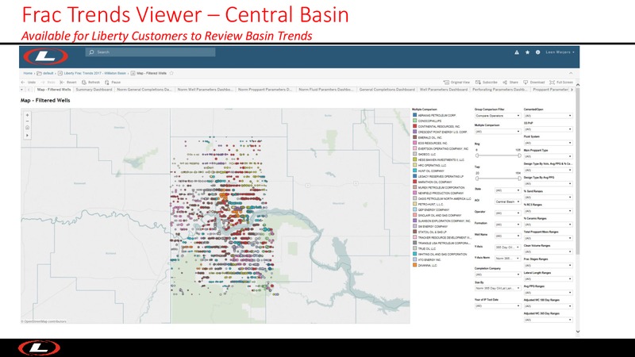
Task: Open the Norm Fluid Parameters Dashboard tab
Action: 325,90
